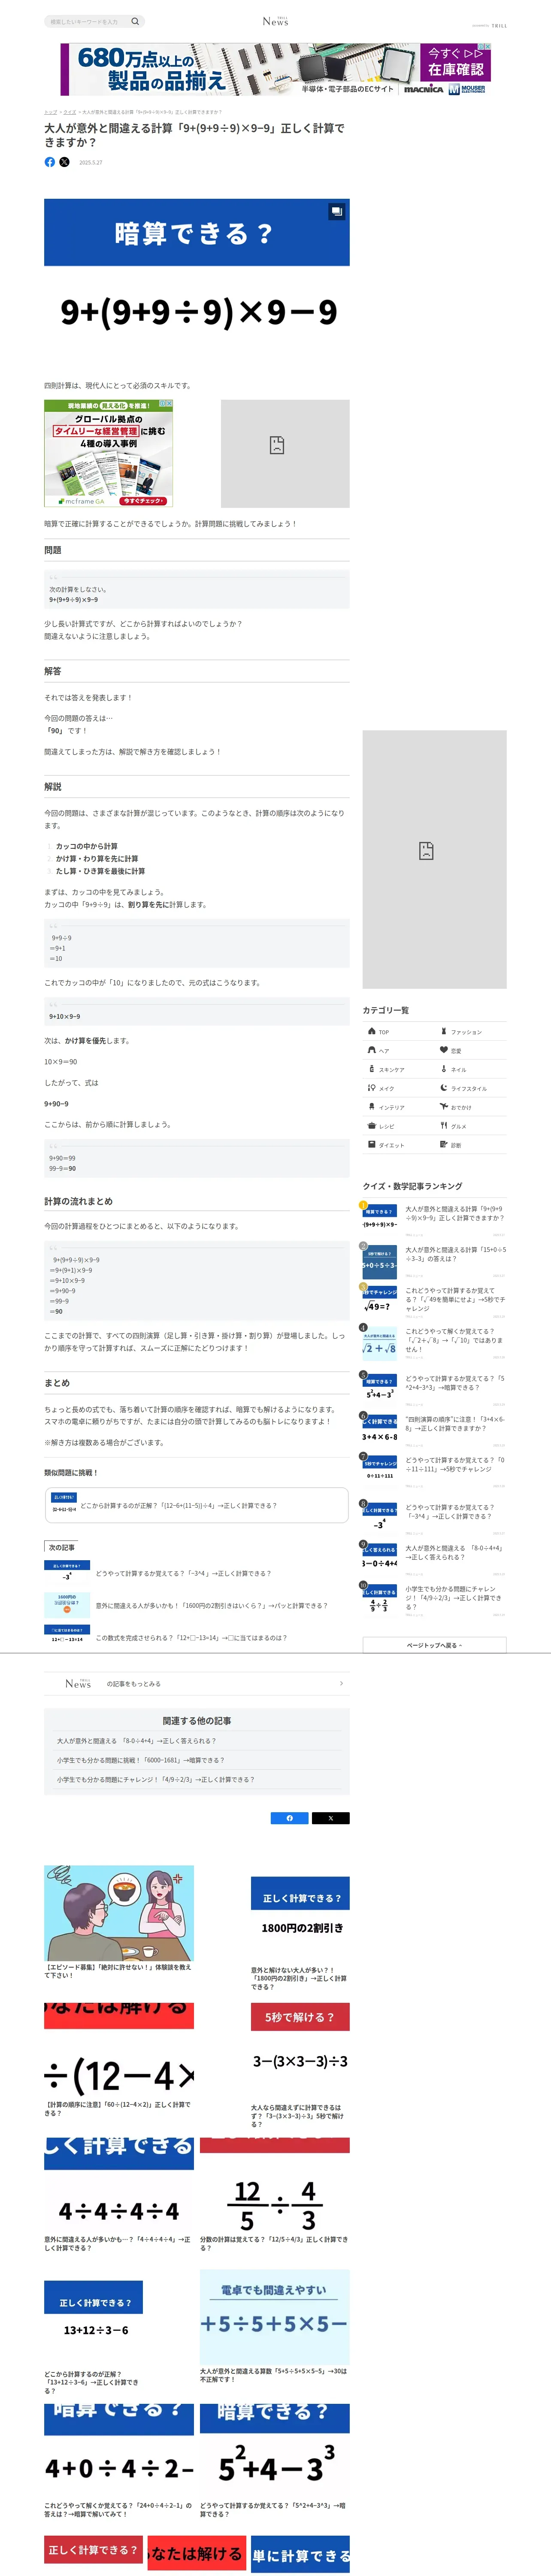Open next article 12+□−13=14
The width and height of the screenshot is (551, 2576).
[197, 1638]
